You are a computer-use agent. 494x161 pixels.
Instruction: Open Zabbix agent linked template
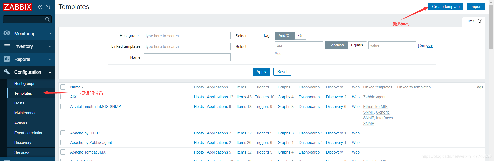(x=374, y=97)
